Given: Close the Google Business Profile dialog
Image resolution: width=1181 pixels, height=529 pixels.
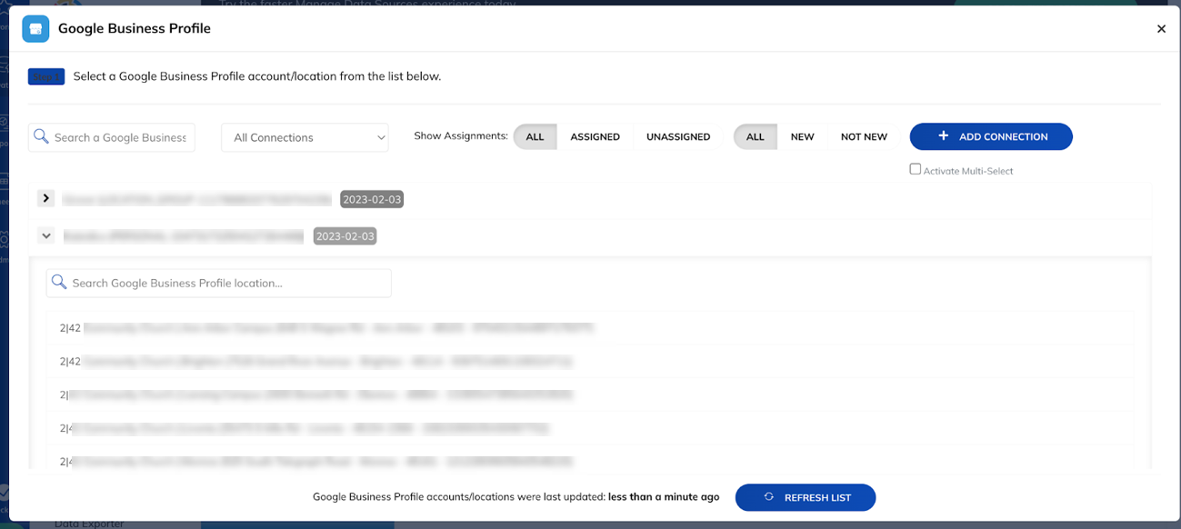Looking at the screenshot, I should coord(1161,29).
